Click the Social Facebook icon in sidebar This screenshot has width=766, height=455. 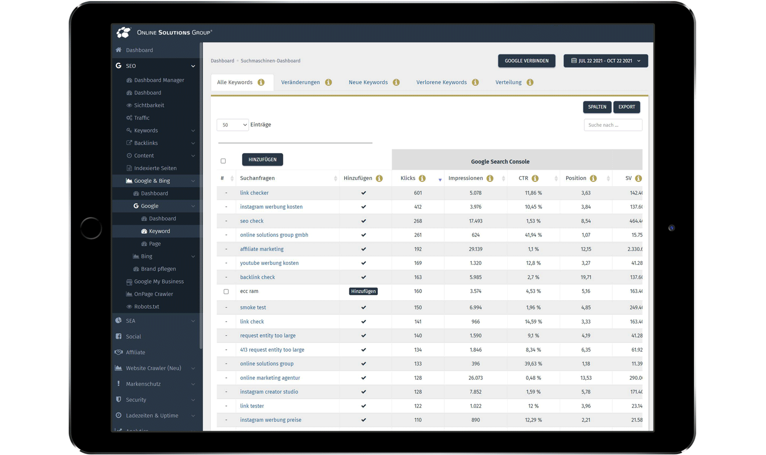(118, 336)
